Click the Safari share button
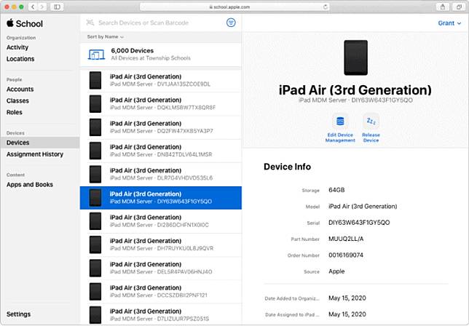469x326 pixels. (443, 7)
